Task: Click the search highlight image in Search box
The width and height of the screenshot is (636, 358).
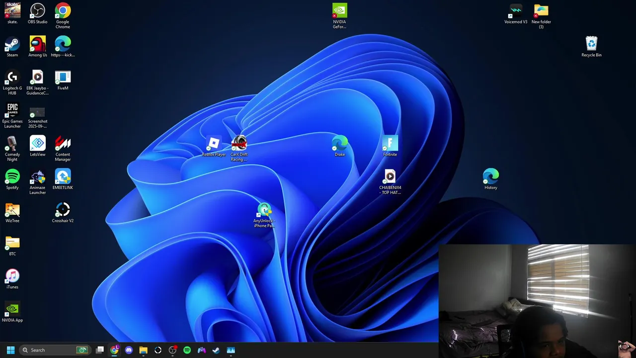Action: (x=82, y=350)
